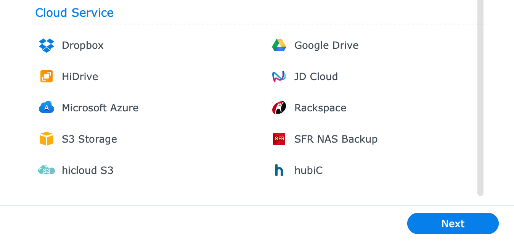Click the Cloud Service section heading
514x241 pixels.
tap(74, 13)
